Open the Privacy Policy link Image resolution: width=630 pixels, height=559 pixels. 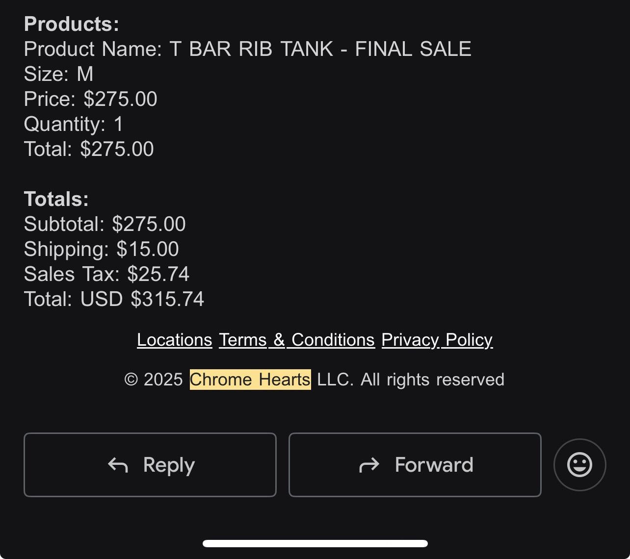(437, 340)
